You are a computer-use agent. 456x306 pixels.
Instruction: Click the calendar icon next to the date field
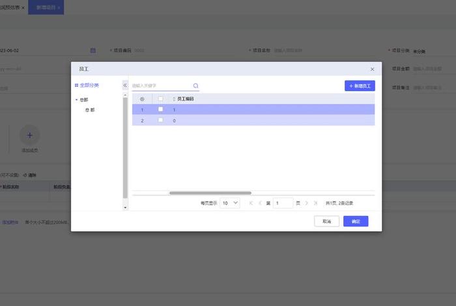click(x=93, y=50)
